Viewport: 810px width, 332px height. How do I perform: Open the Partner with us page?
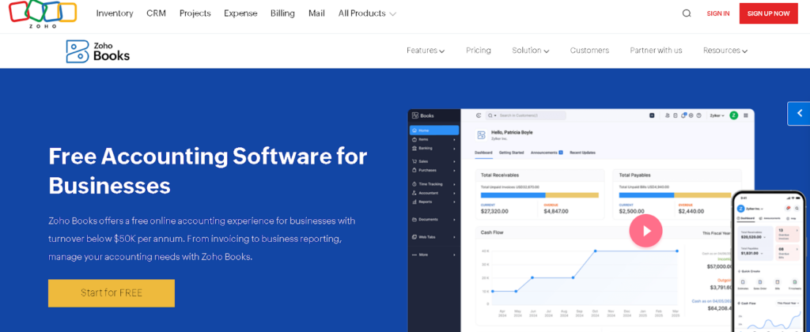tap(656, 51)
